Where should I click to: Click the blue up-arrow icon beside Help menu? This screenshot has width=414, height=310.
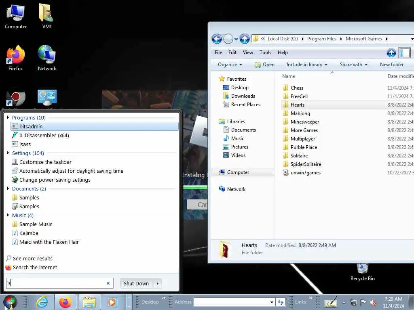tap(391, 53)
